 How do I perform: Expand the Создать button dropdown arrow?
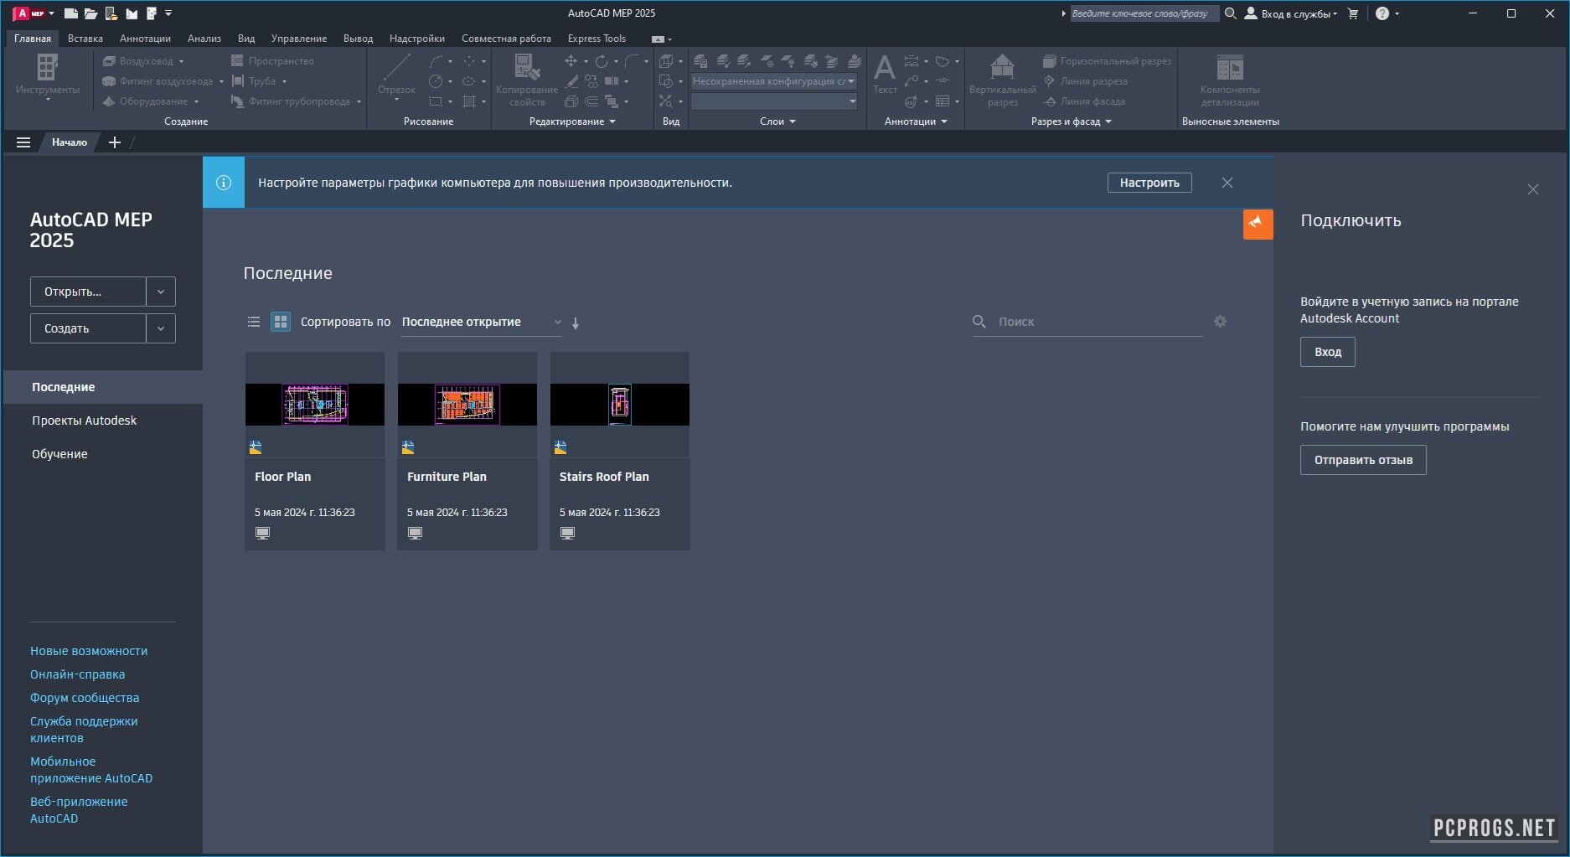click(x=160, y=328)
